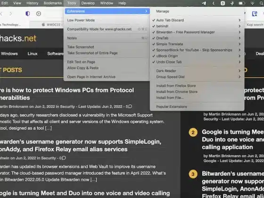The height and width of the screenshot is (198, 264).
Task: Click the fan-shaped menu bar icon
Action: point(232,3)
